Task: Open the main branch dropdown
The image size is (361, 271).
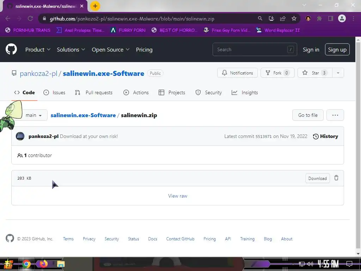Action: [33, 115]
